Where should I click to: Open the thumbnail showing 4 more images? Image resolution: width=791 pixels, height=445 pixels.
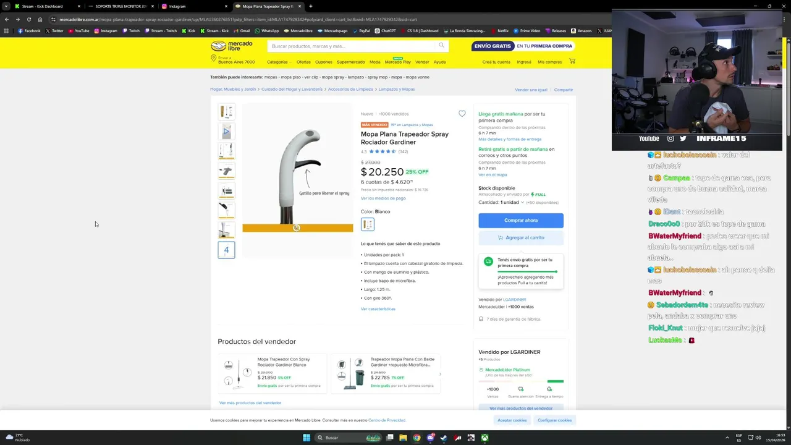coord(226,250)
